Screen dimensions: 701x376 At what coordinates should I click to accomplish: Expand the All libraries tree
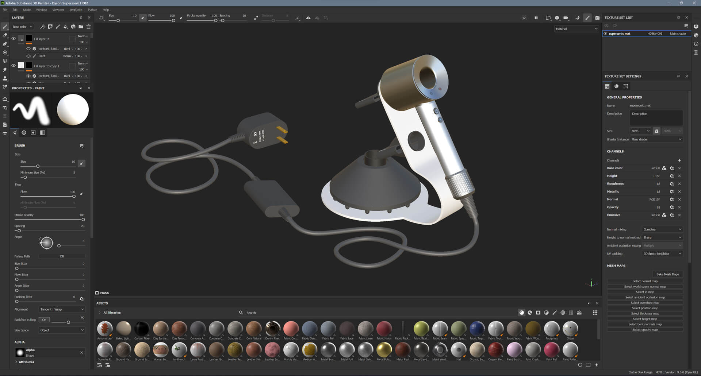100,313
